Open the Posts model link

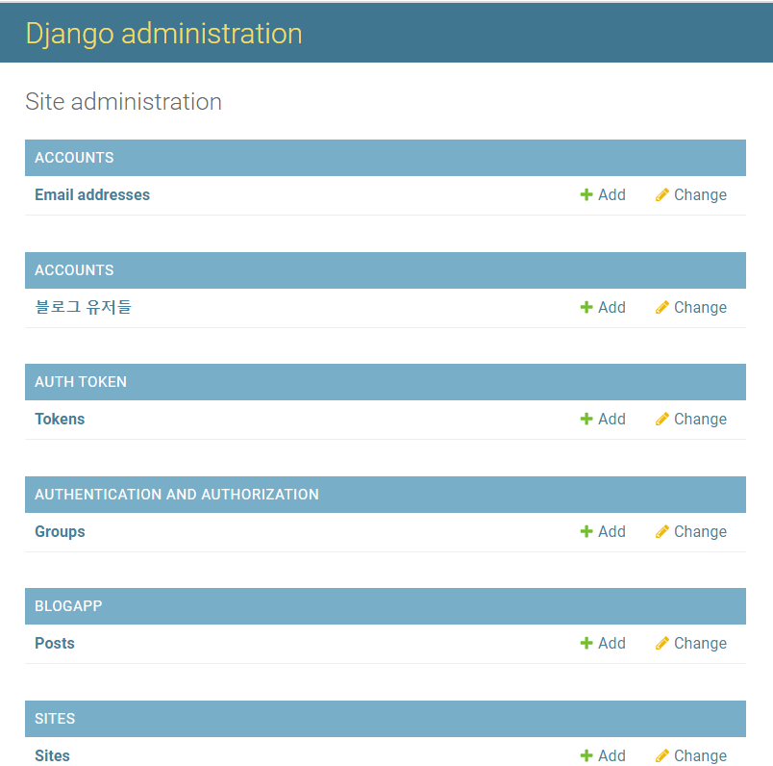[x=54, y=643]
